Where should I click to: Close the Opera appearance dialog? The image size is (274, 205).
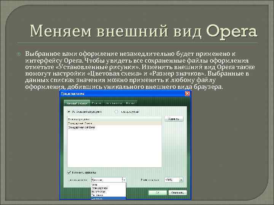(x=187, y=94)
